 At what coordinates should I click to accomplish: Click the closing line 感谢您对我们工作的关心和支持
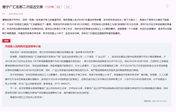pyautogui.click(x=27, y=97)
